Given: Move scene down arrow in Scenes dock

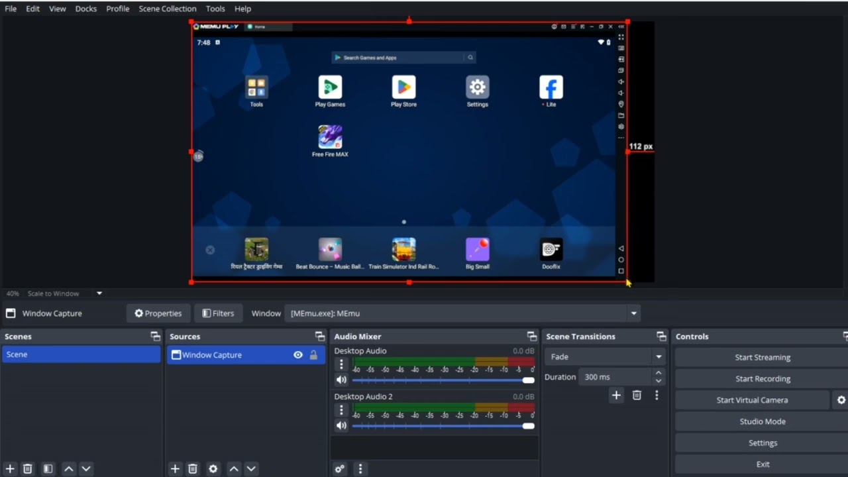Looking at the screenshot, I should point(86,468).
